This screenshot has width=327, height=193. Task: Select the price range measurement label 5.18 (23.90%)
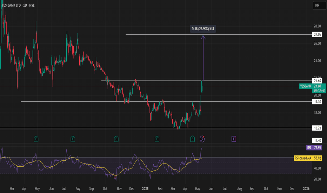pyautogui.click(x=203, y=29)
